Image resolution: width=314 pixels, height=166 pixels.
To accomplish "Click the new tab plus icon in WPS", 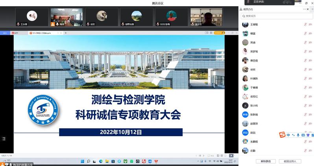I will (66, 33).
